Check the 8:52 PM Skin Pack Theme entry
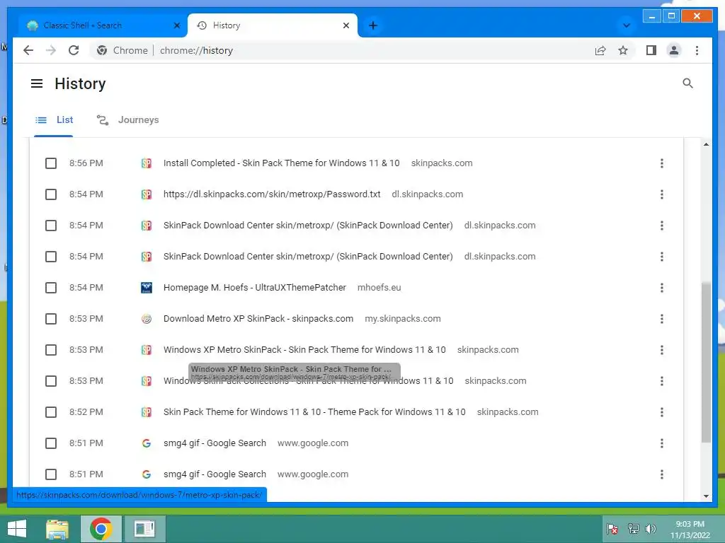 [x=51, y=412]
